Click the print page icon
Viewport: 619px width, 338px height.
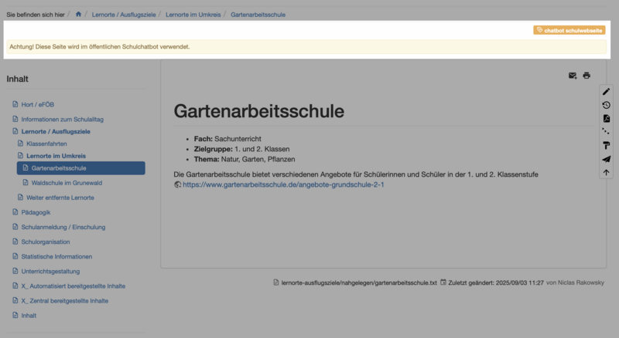pyautogui.click(x=587, y=76)
